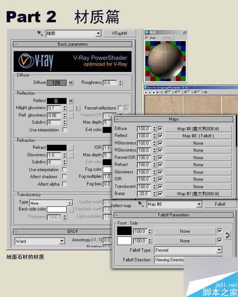Open the BRDF Ward dropdown
Screen dimensions: 238x297
click(62, 241)
